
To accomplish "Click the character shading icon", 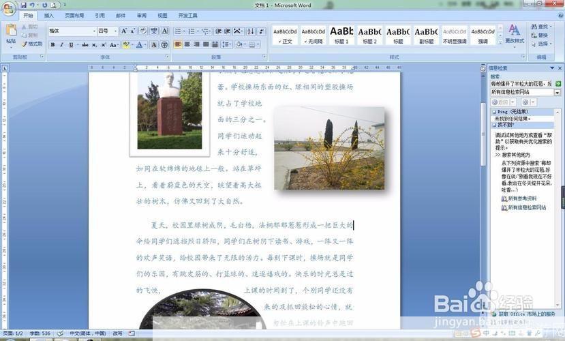I will pyautogui.click(x=154, y=45).
